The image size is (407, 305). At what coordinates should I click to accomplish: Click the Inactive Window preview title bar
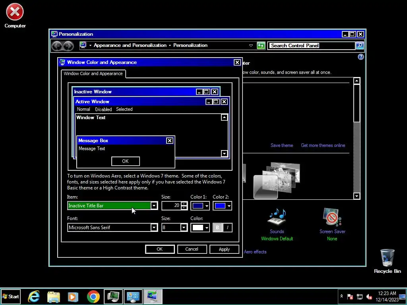tap(146, 92)
